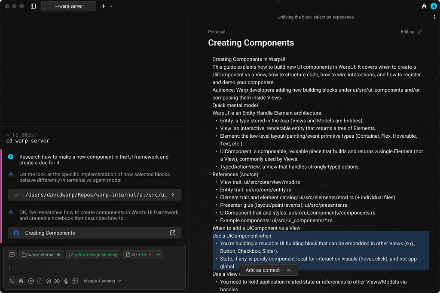Image resolution: width=440 pixels, height=293 pixels.
Task: Open the changed files diff chip
Action: click(x=139, y=255)
